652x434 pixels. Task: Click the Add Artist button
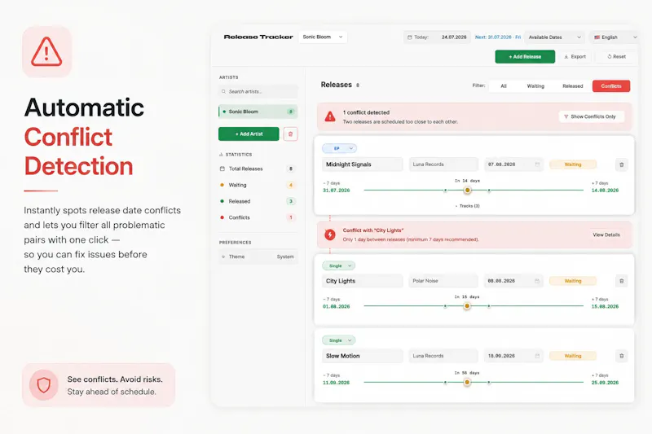click(249, 134)
